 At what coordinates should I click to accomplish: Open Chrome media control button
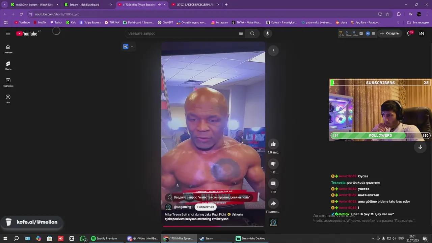[x=411, y=14]
